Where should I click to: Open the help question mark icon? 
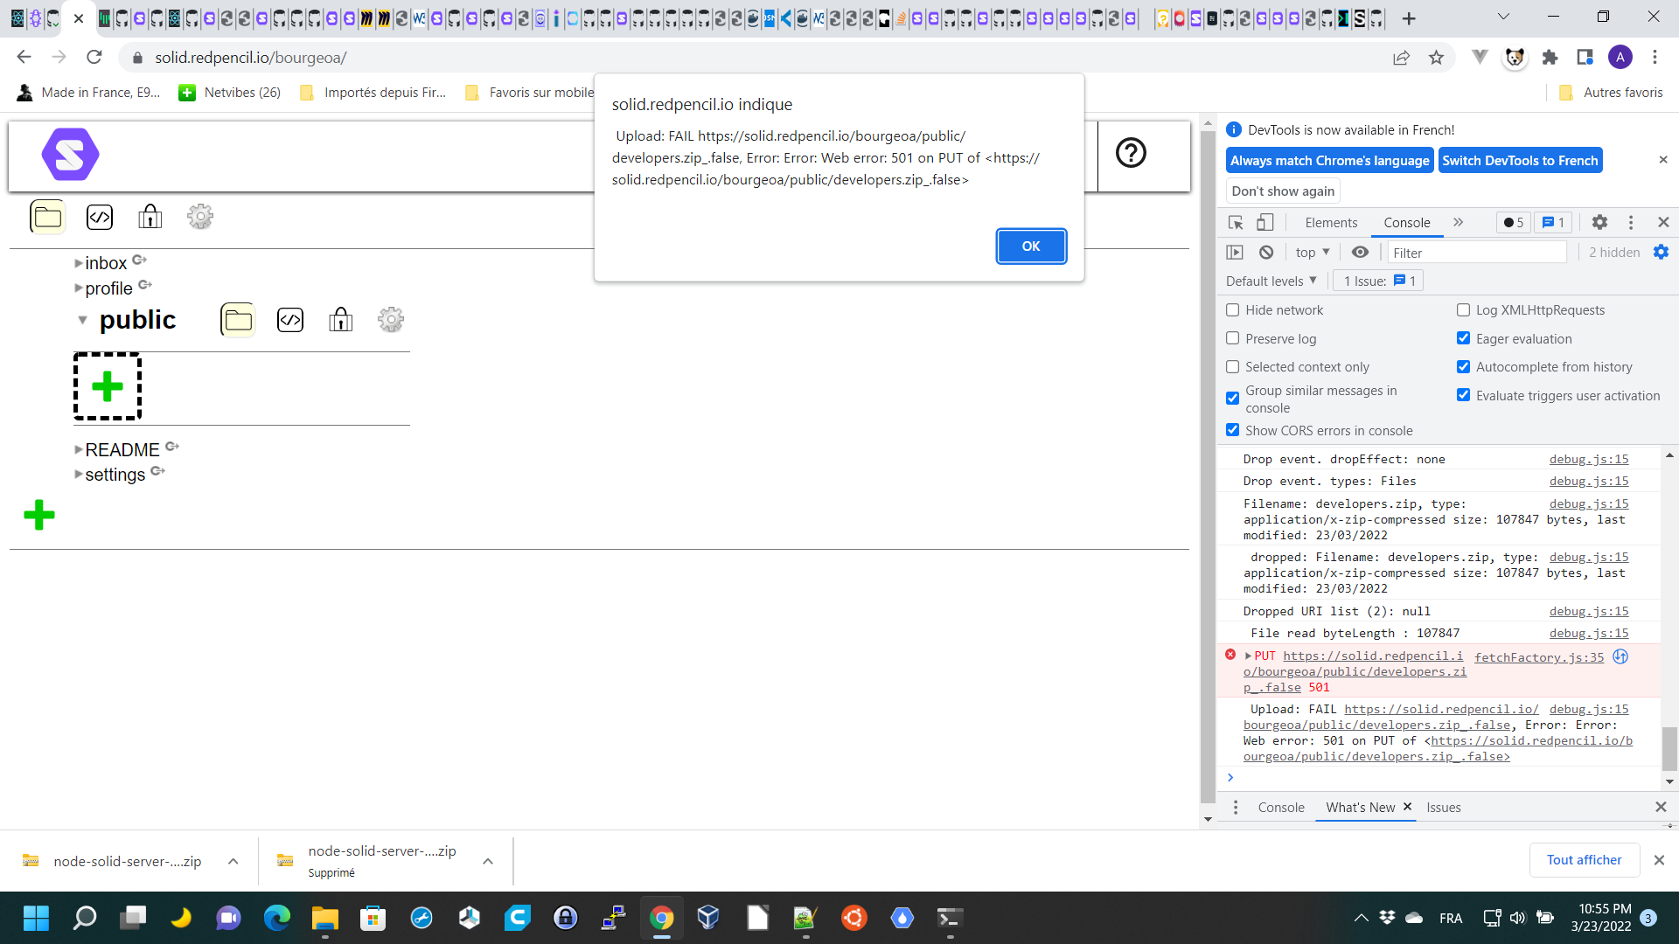[x=1131, y=152]
